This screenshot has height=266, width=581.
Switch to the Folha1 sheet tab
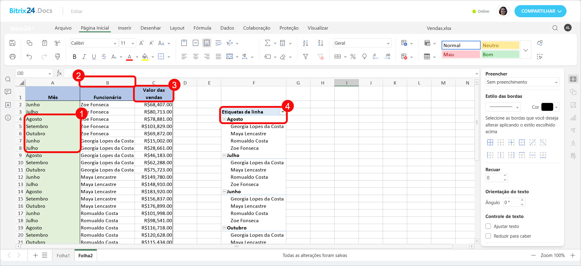63,255
